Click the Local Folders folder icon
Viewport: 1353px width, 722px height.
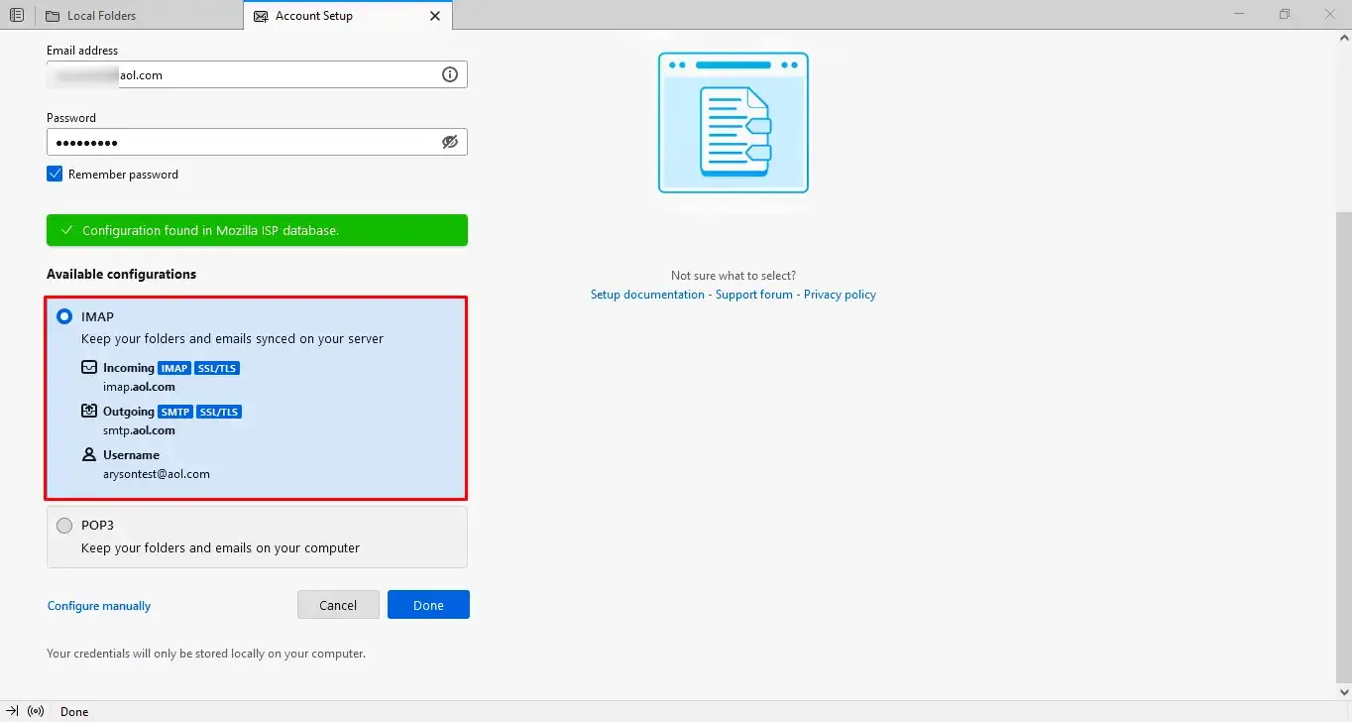(53, 16)
